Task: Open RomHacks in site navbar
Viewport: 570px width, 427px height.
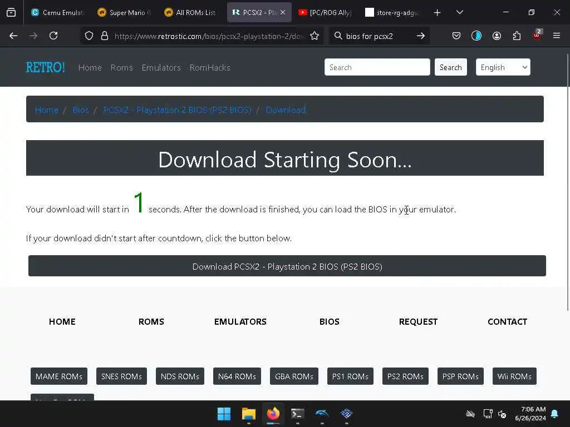Action: point(210,67)
